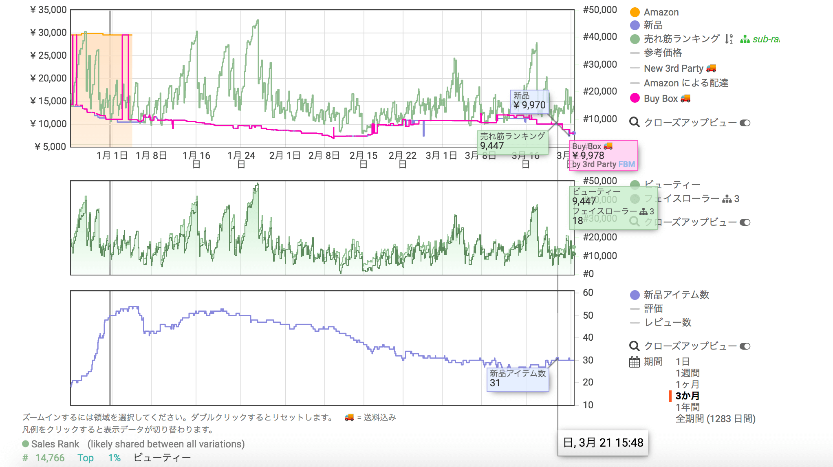Image resolution: width=833 pixels, height=467 pixels.
Task: Click the truck icon beside New 3rd Party
Action: pyautogui.click(x=711, y=68)
